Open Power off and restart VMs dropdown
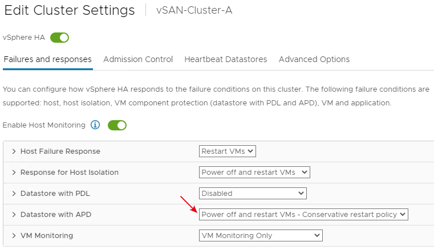 click(x=254, y=173)
